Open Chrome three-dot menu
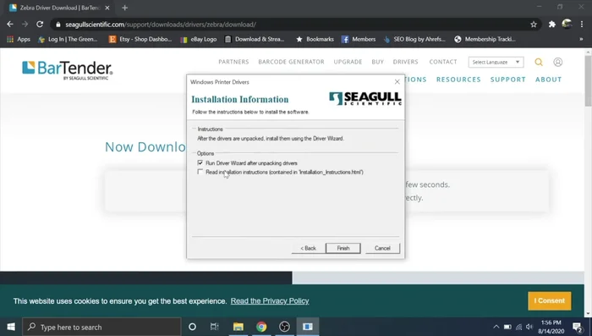592x336 pixels. (x=582, y=25)
